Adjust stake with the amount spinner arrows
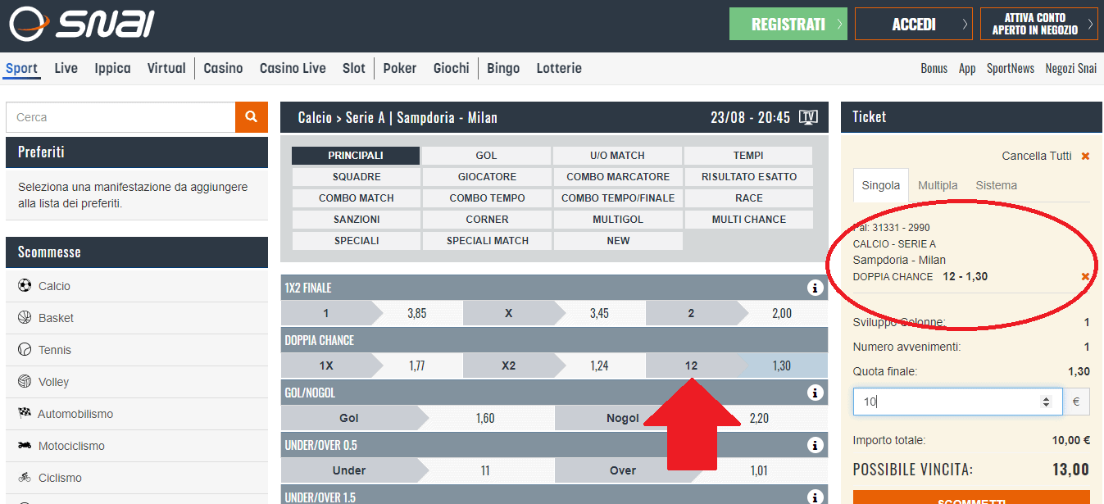 pos(1046,402)
